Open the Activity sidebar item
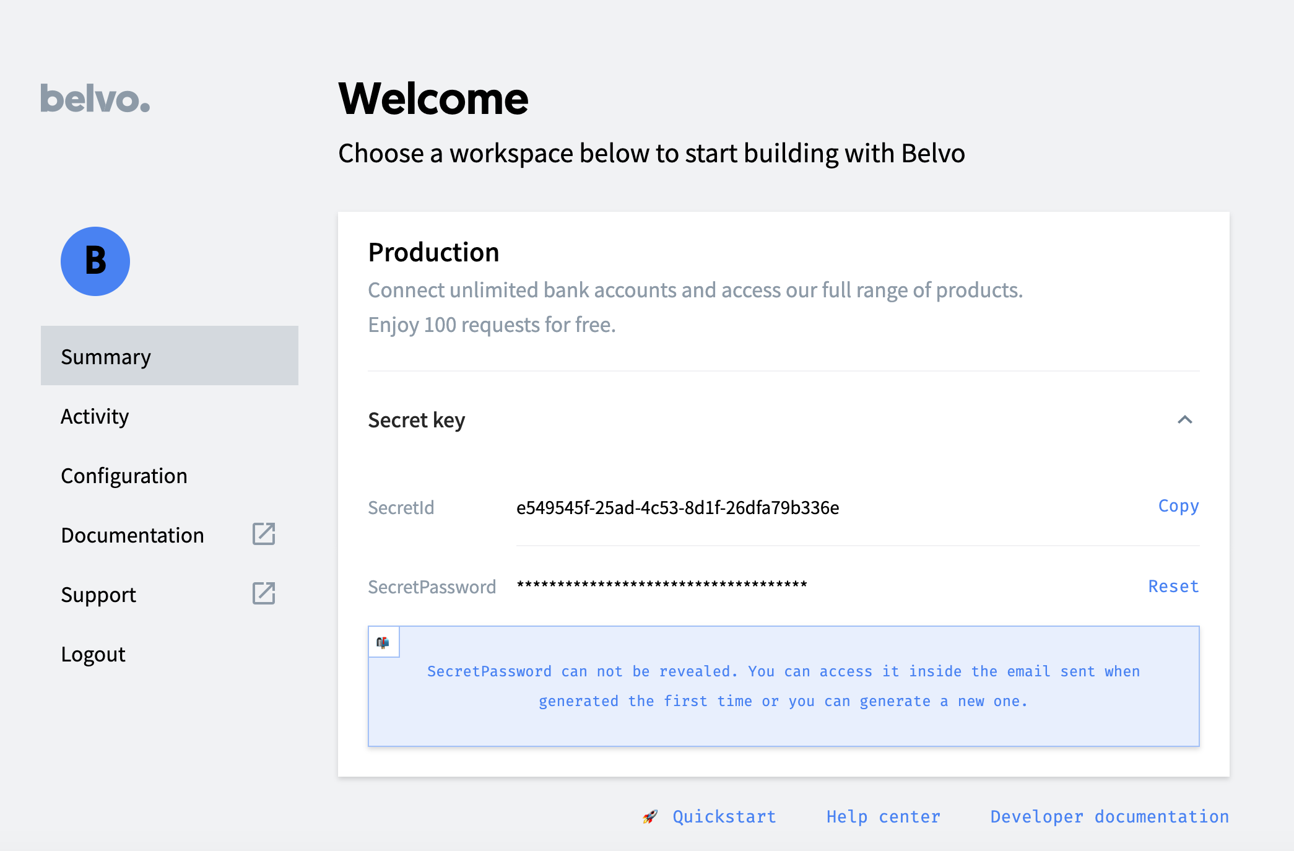 coord(95,416)
